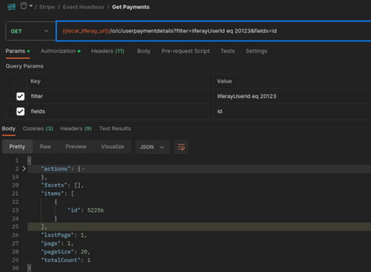The image size is (371, 272).
Task: Click the Key column header
Action: coord(36,81)
